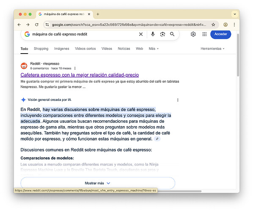Open Chrome three-dot menu
Screen dimensions: 253x211
tap(234, 24)
